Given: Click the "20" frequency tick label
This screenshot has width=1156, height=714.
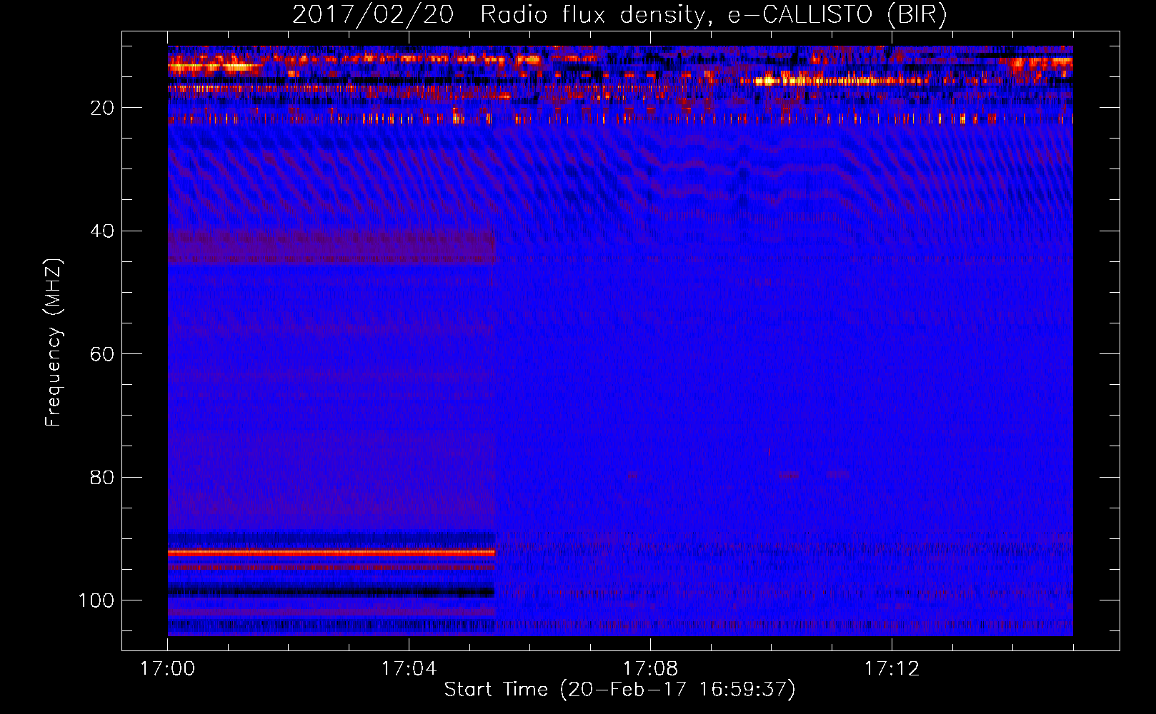Looking at the screenshot, I should click(x=102, y=108).
